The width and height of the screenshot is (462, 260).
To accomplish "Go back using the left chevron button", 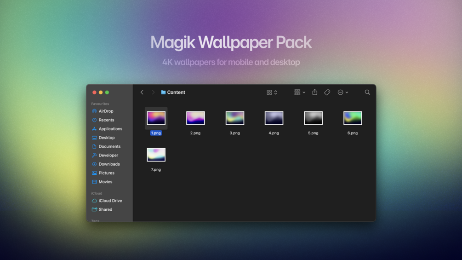I will tap(142, 92).
